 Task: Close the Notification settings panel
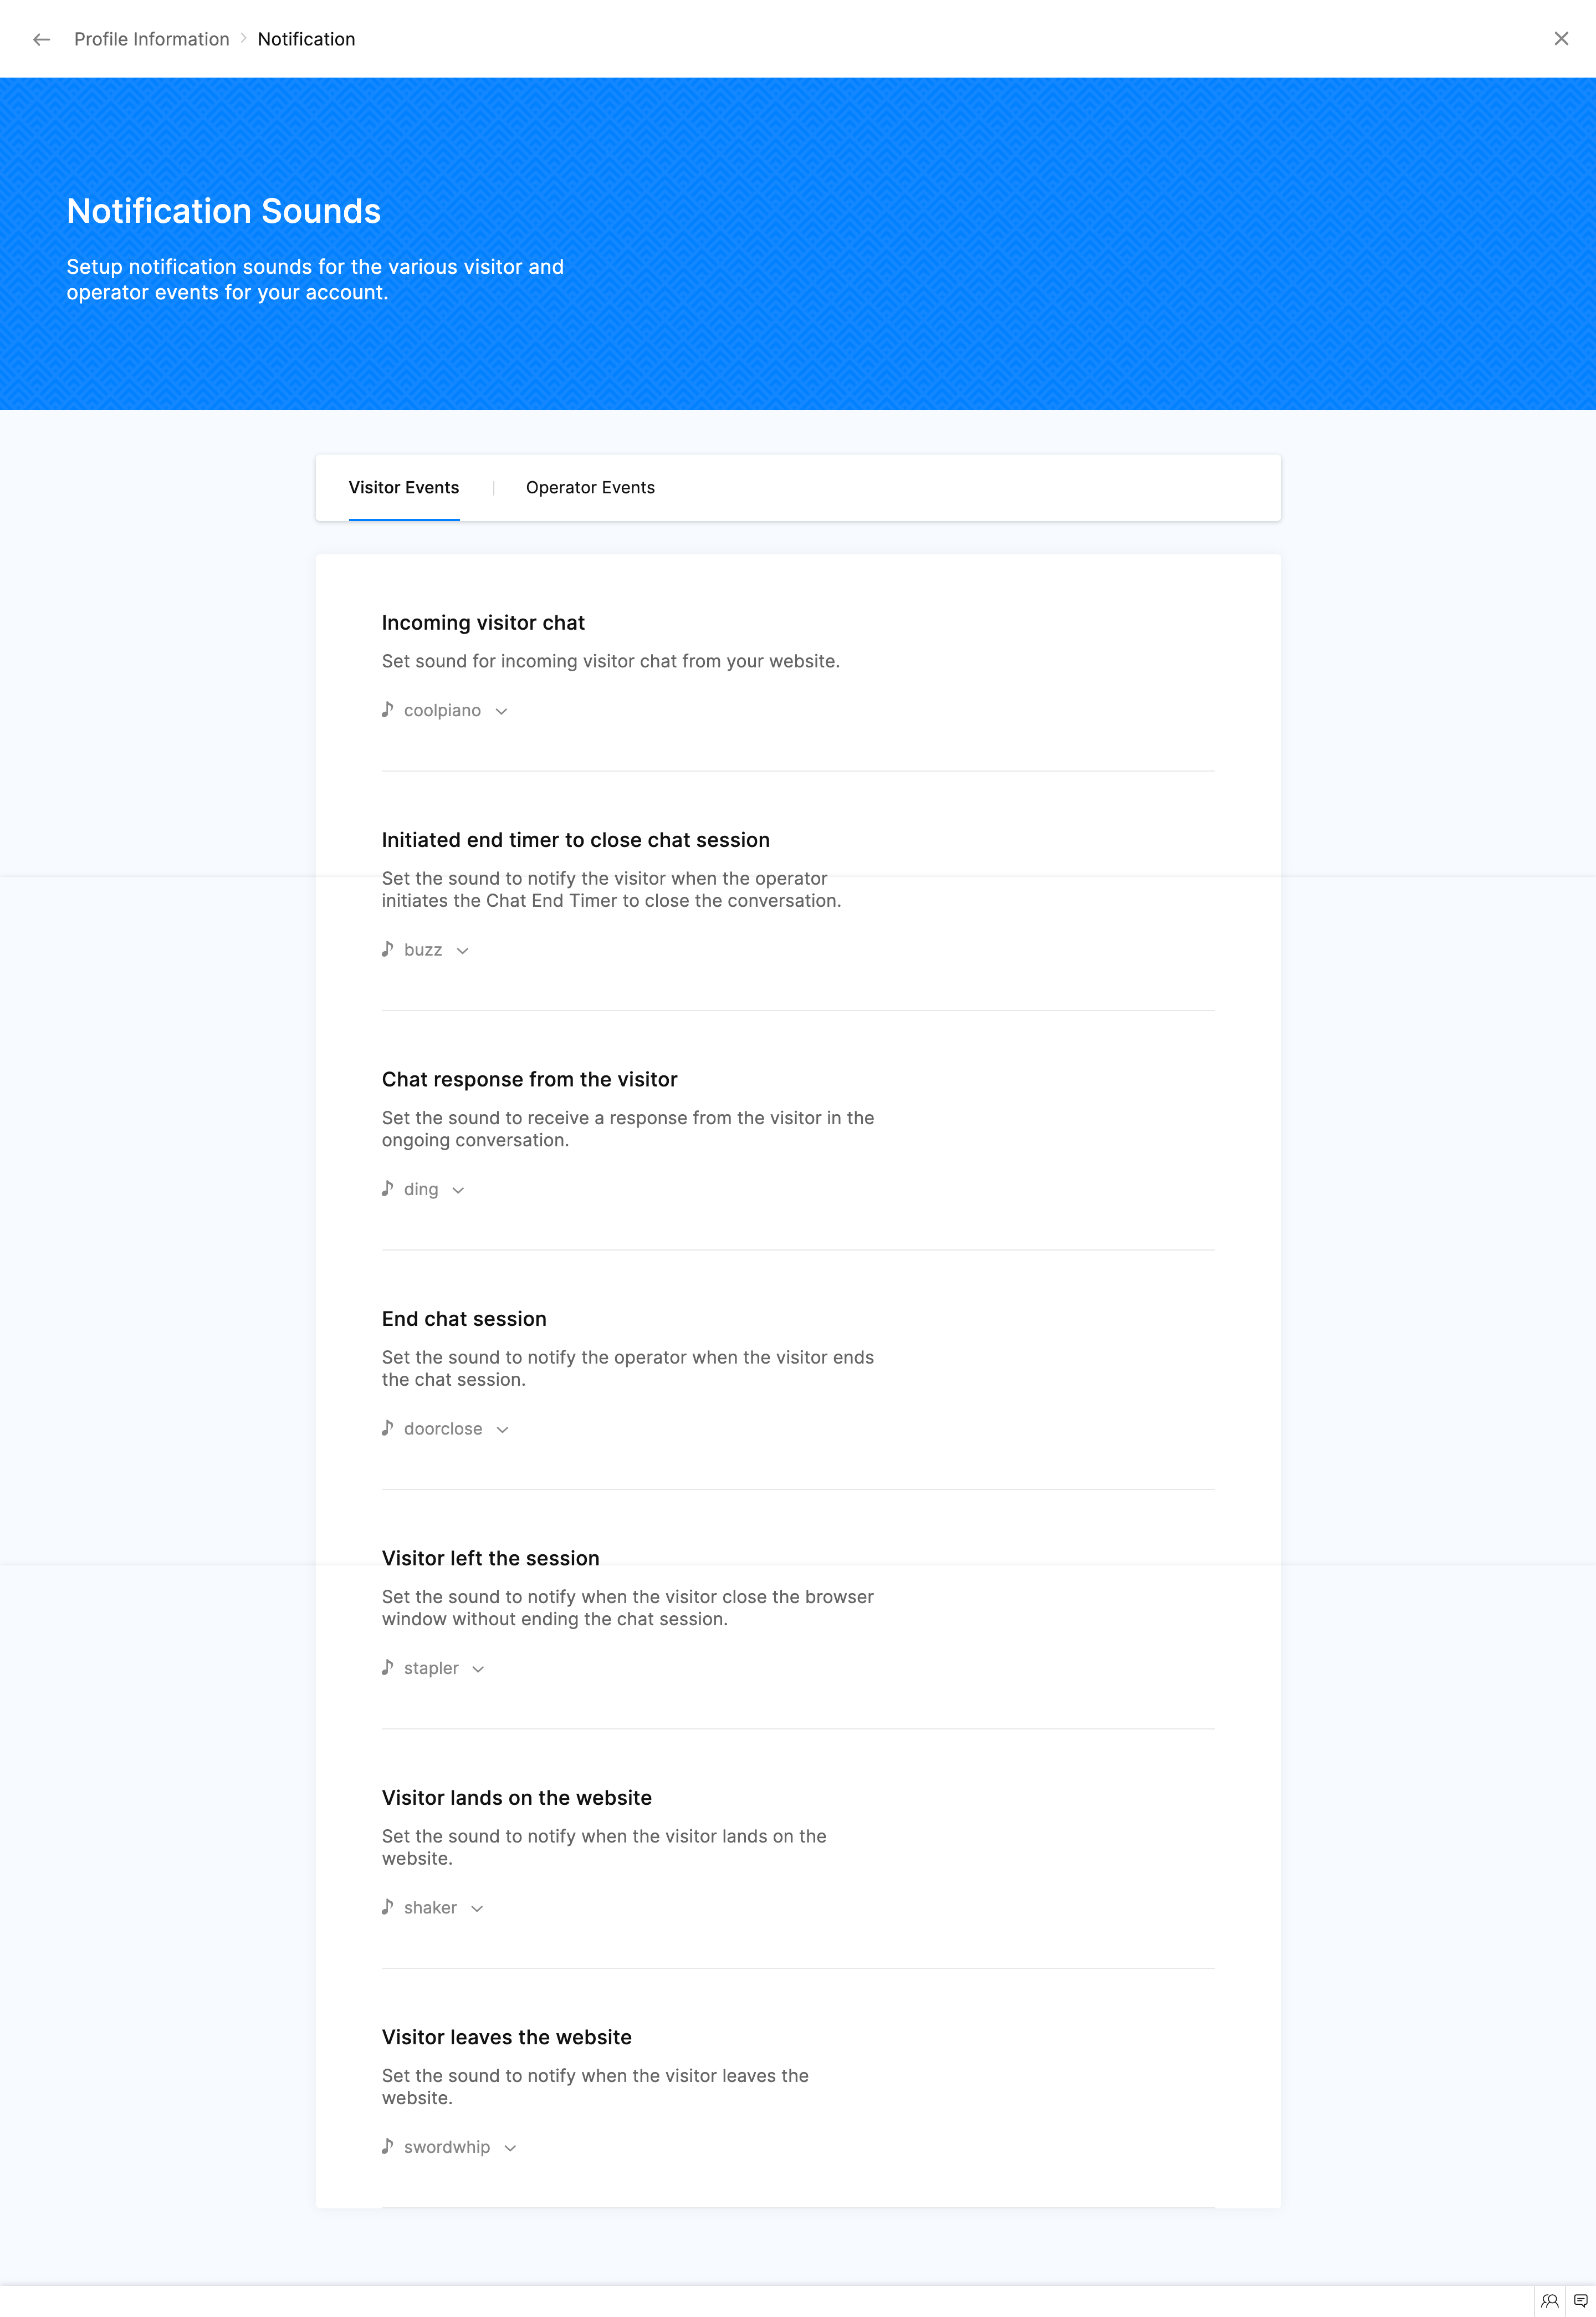coord(1560,39)
